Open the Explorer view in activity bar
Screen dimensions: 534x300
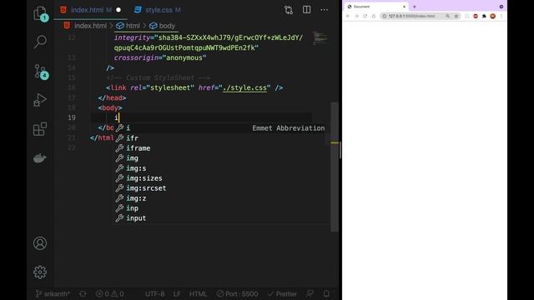pyautogui.click(x=41, y=13)
